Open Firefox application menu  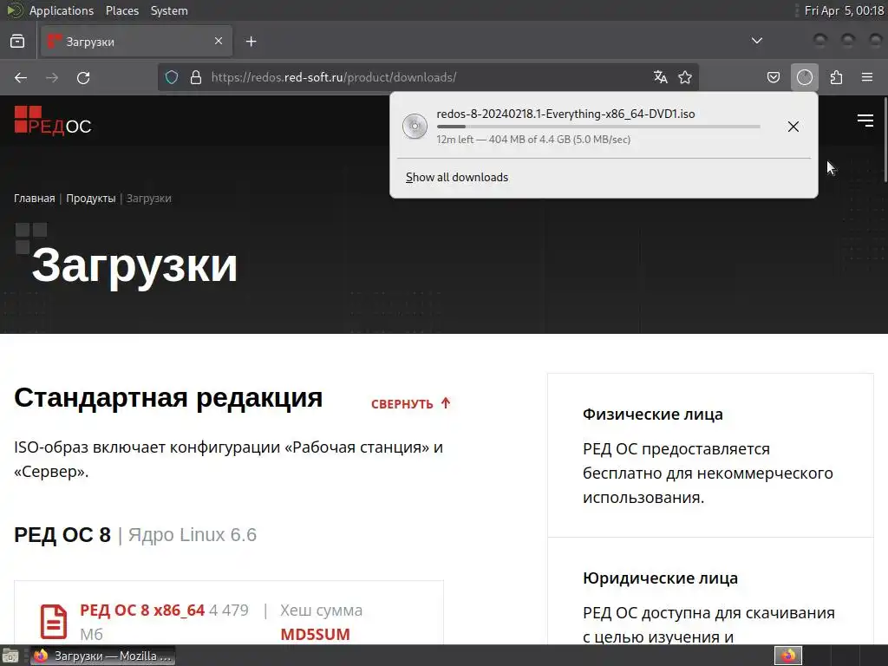coord(867,77)
